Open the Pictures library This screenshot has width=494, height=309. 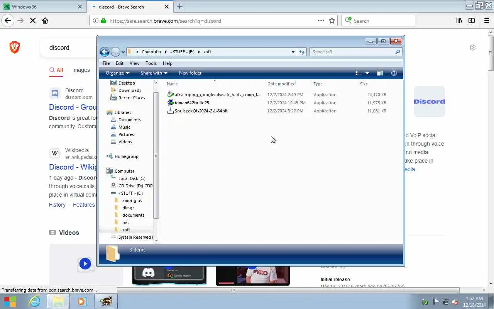click(x=126, y=134)
